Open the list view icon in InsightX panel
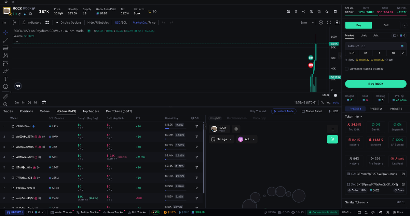The image size is (410, 216). 332,129
